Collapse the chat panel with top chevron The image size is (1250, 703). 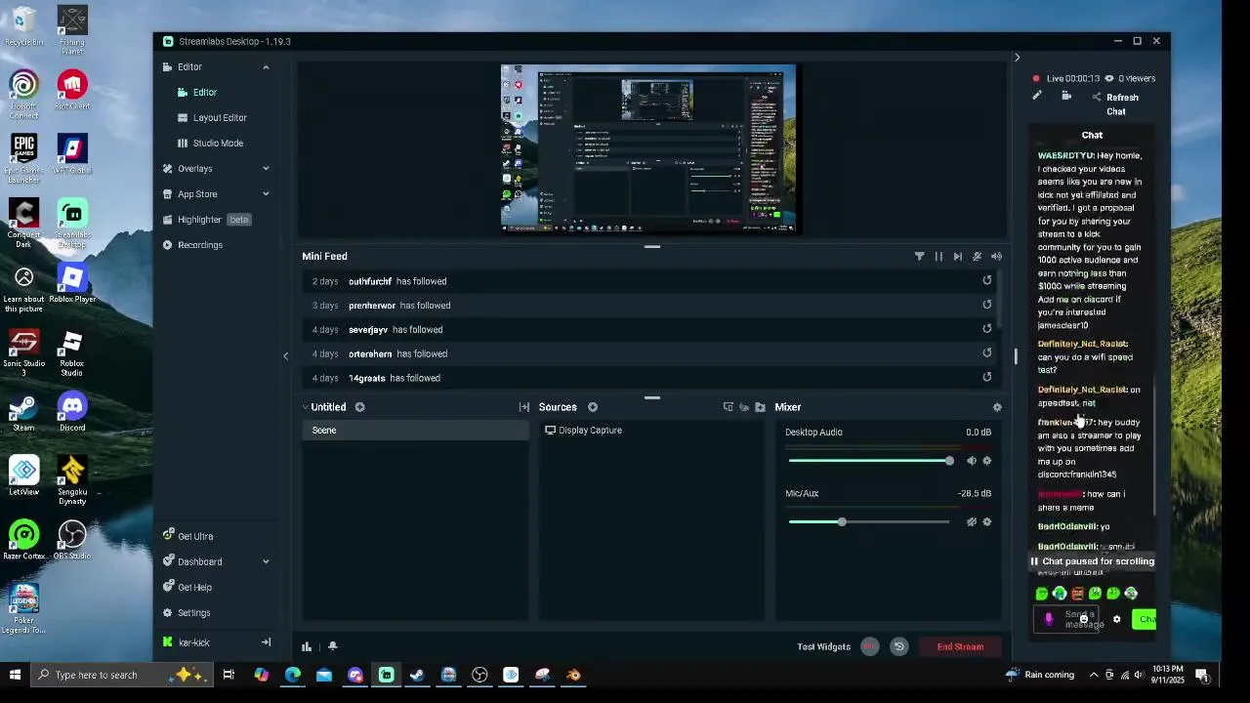1017,58
